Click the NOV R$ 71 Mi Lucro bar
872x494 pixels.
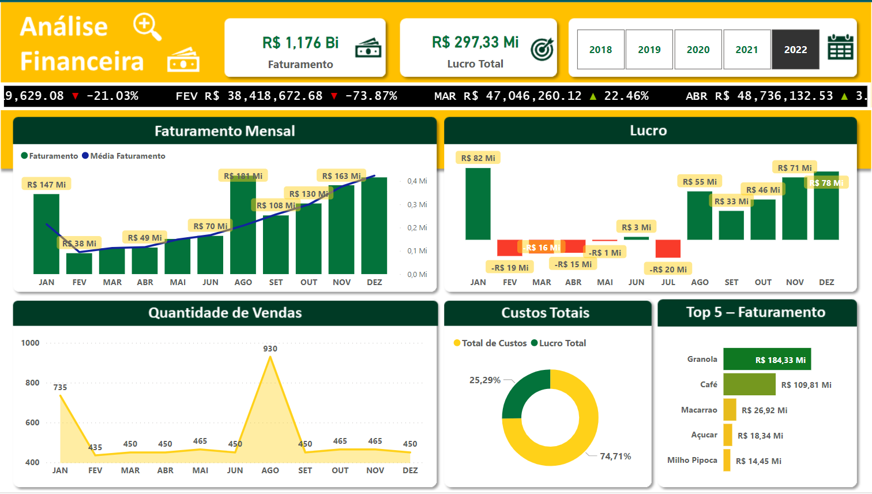click(795, 208)
